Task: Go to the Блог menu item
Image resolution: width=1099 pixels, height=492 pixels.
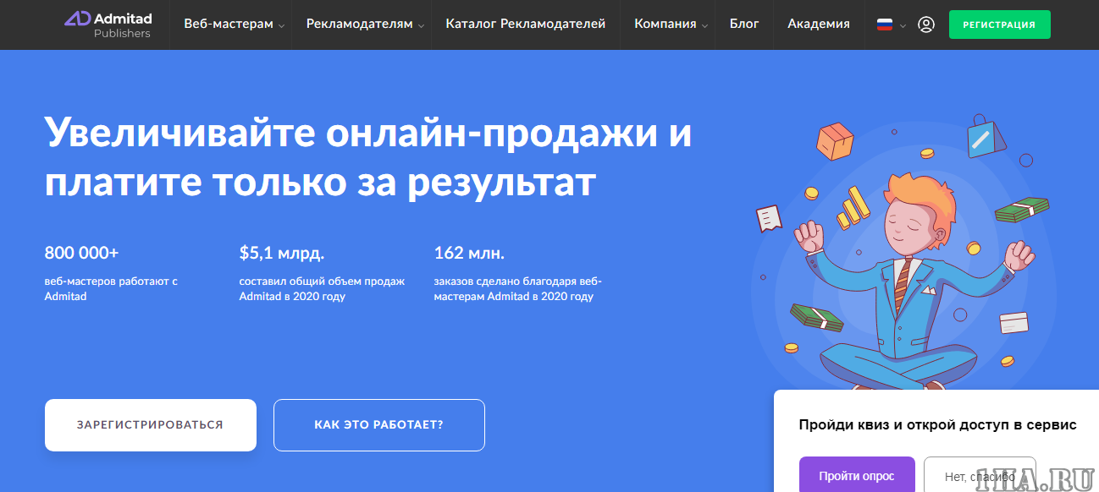Action: click(x=744, y=25)
